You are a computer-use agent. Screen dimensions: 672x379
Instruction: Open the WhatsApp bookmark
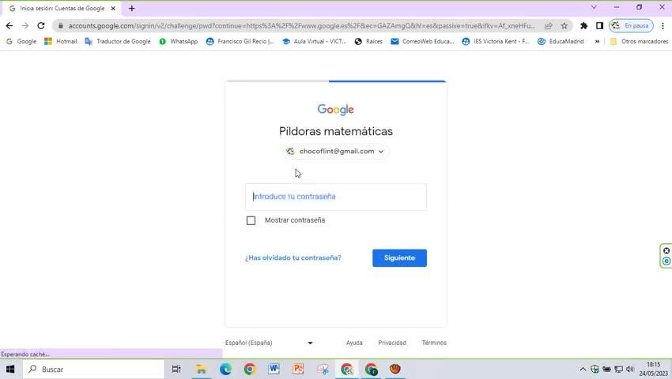click(x=179, y=41)
